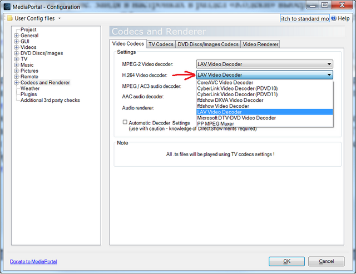Click the Audio renderer label

click(x=138, y=108)
